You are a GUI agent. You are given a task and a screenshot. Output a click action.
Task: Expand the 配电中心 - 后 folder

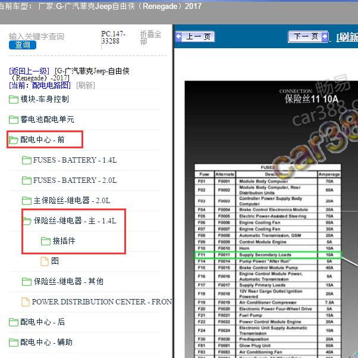pyautogui.click(x=42, y=322)
